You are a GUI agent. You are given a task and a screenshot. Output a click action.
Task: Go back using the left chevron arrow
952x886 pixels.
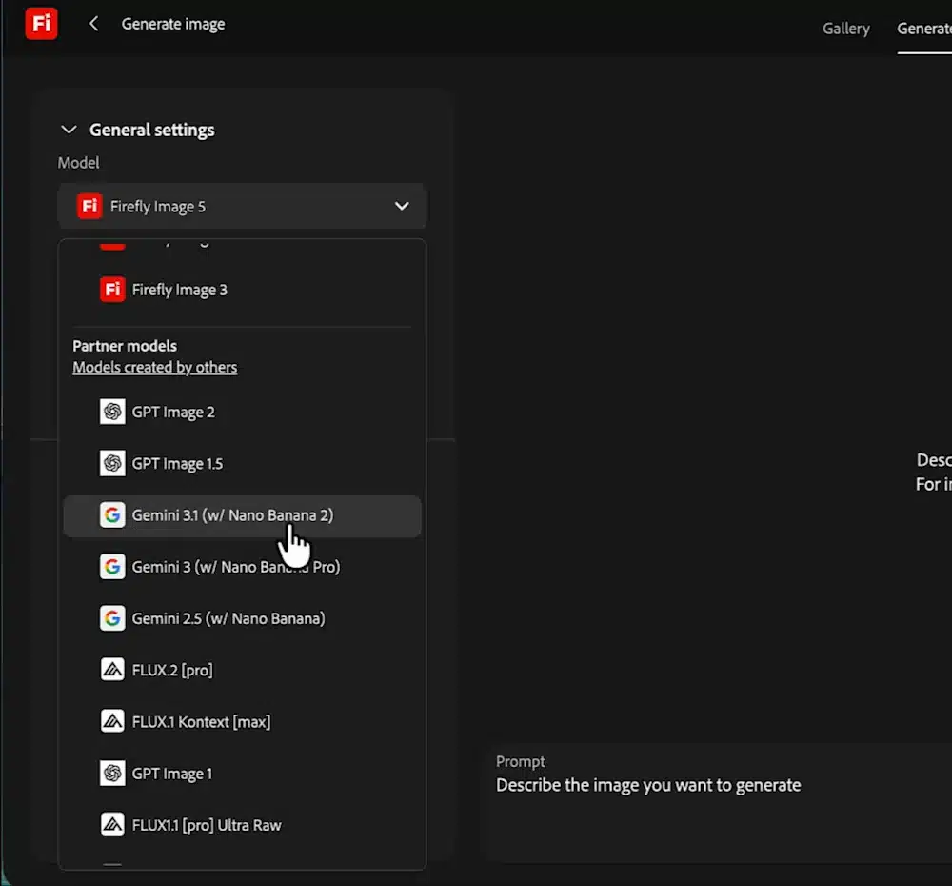click(93, 24)
